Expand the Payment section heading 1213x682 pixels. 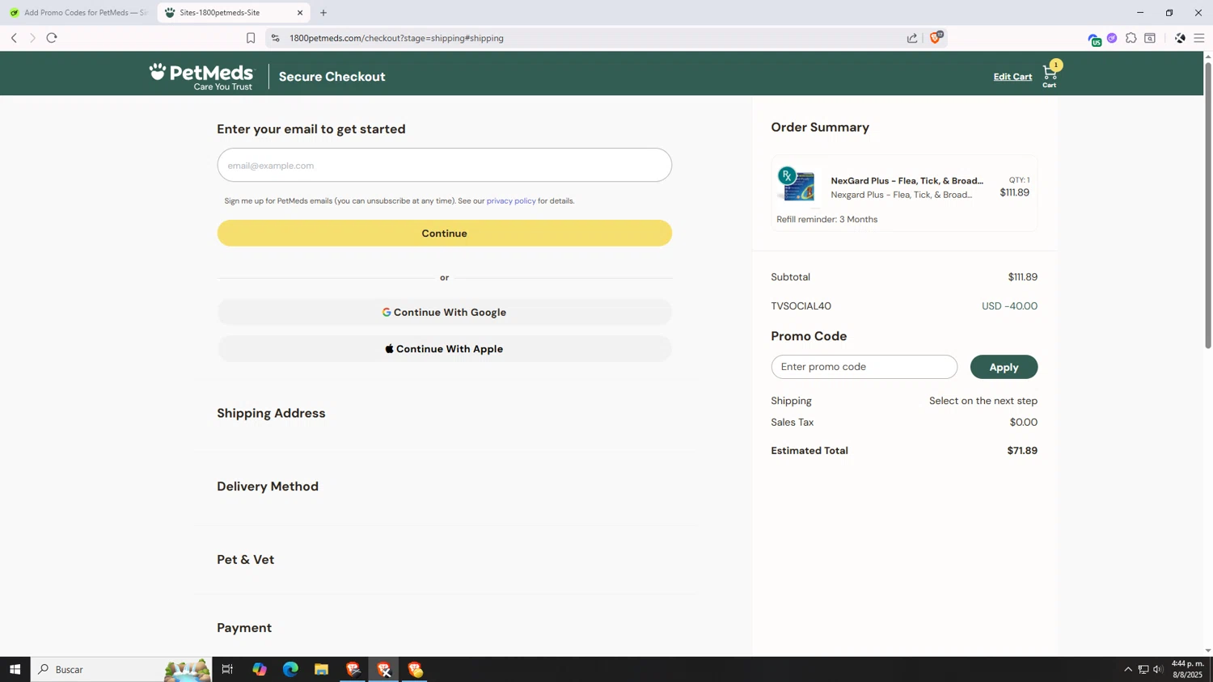tap(244, 628)
